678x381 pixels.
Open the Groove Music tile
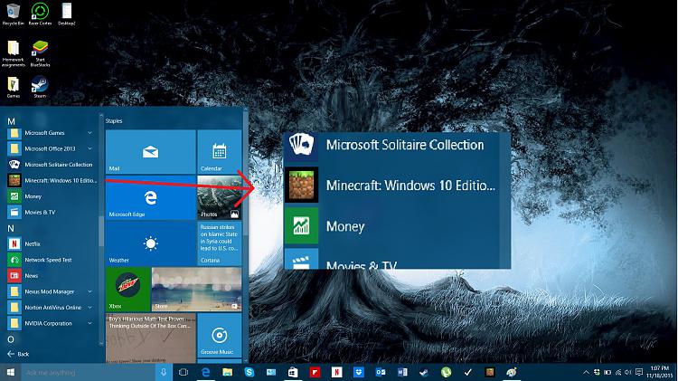point(220,335)
